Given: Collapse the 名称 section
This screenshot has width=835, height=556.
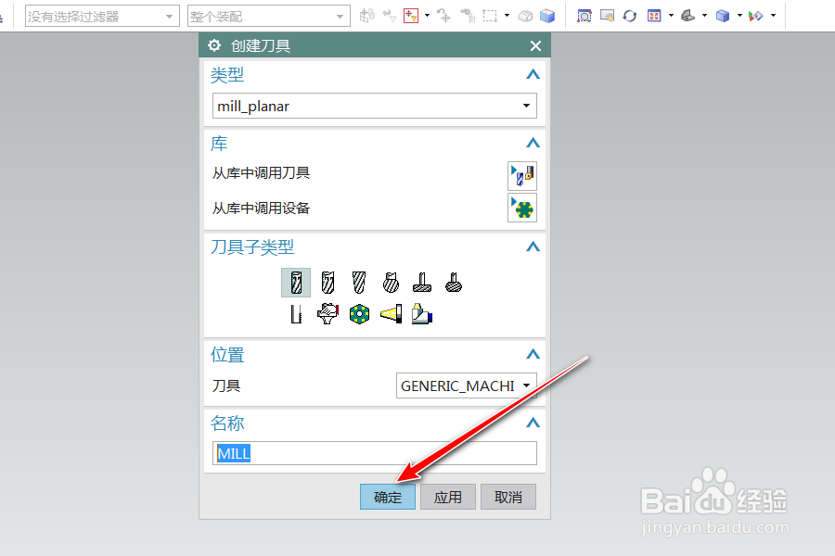Looking at the screenshot, I should click(x=533, y=423).
